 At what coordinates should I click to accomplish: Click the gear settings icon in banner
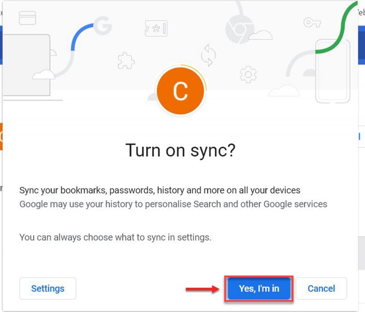248,75
